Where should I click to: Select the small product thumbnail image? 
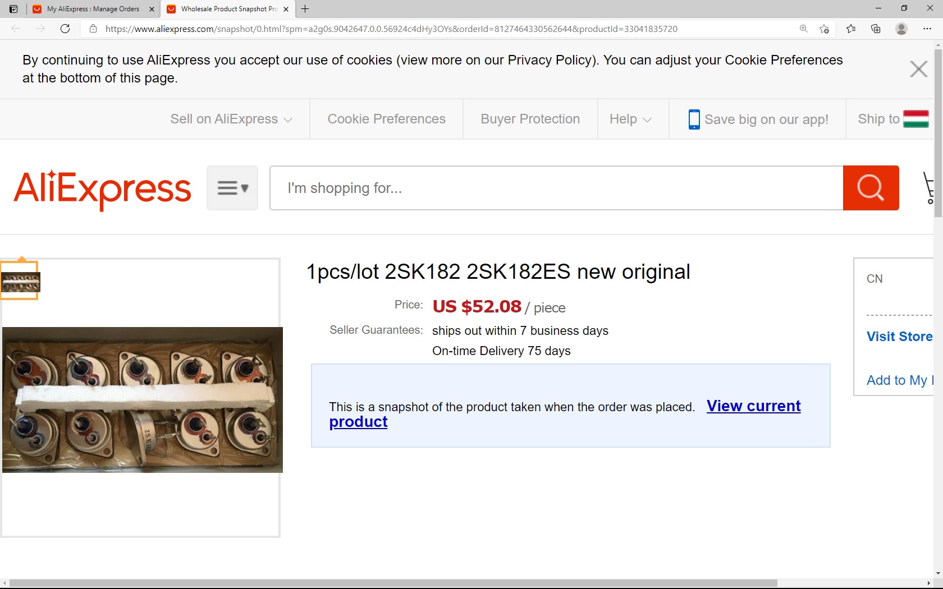[20, 282]
